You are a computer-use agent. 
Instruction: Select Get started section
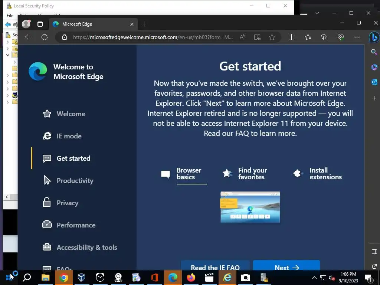pos(66,158)
